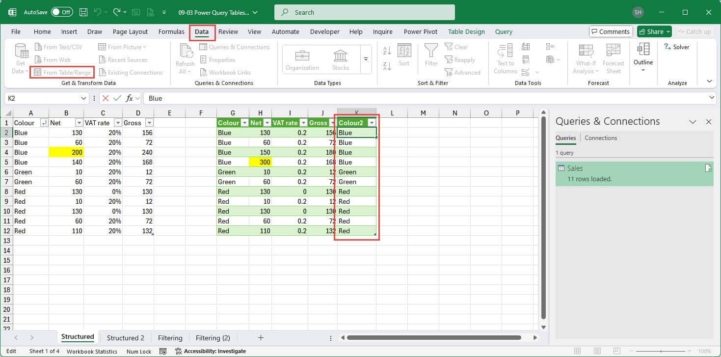Select the Stocks data type
This screenshot has height=357, width=721.
(340, 58)
